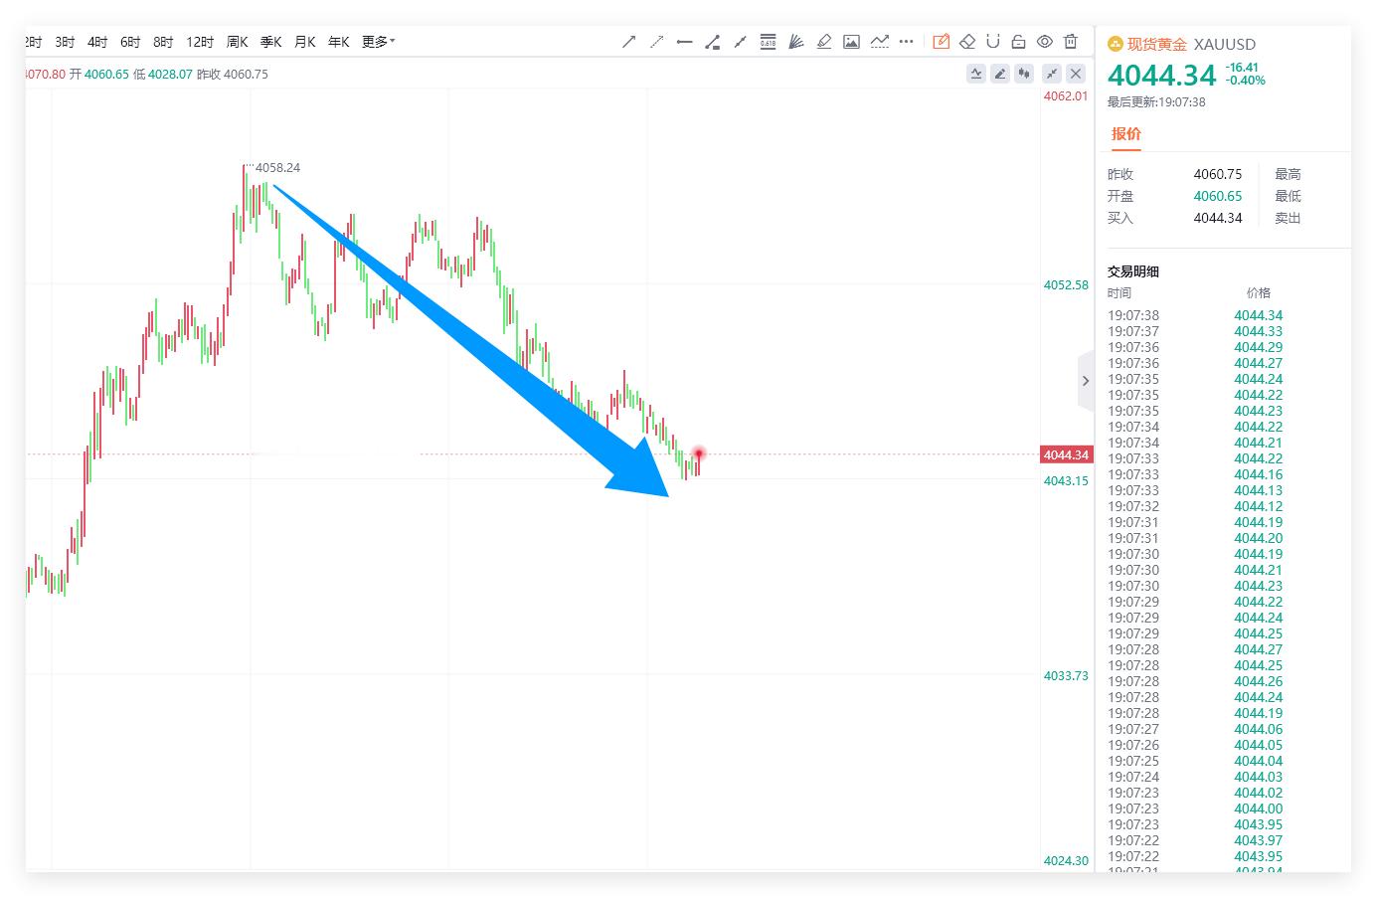1377x898 pixels.
Task: Select the Gann fan drawing tool
Action: [x=796, y=42]
